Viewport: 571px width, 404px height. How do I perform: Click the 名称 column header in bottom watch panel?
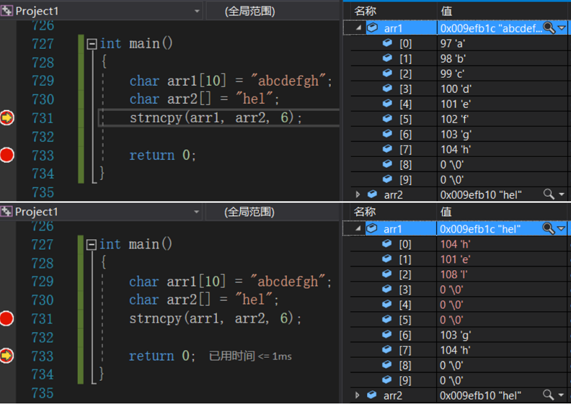point(365,212)
